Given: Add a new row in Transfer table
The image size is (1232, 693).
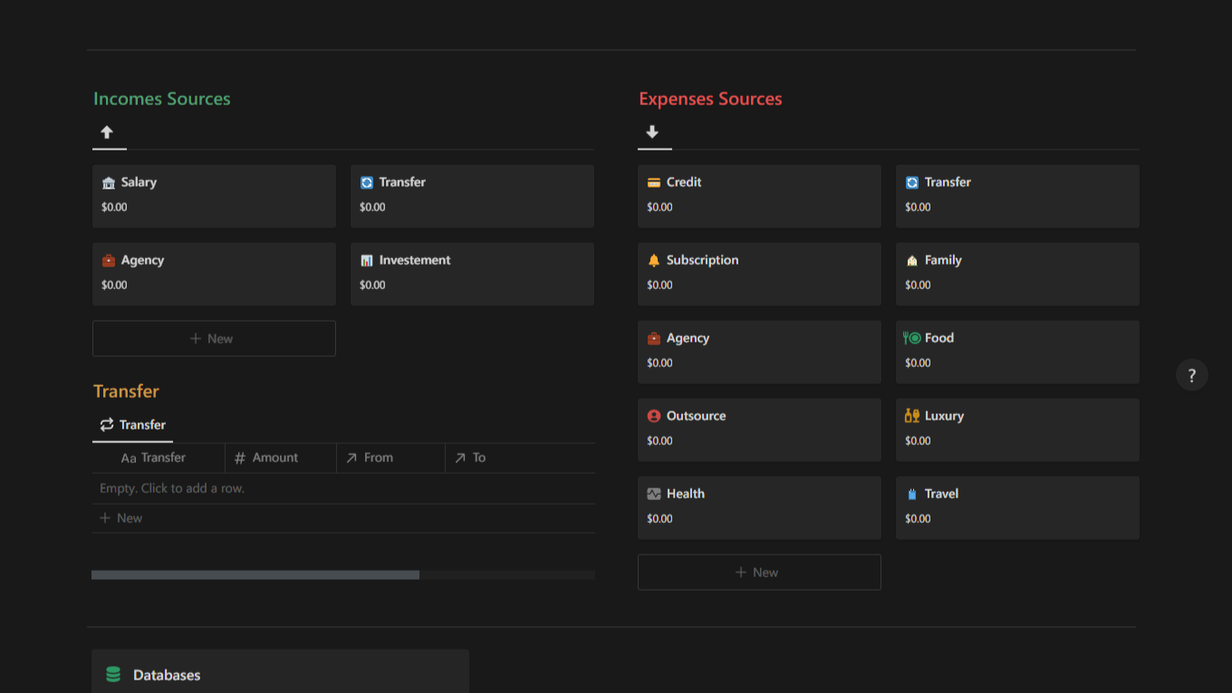Looking at the screenshot, I should tap(343, 518).
